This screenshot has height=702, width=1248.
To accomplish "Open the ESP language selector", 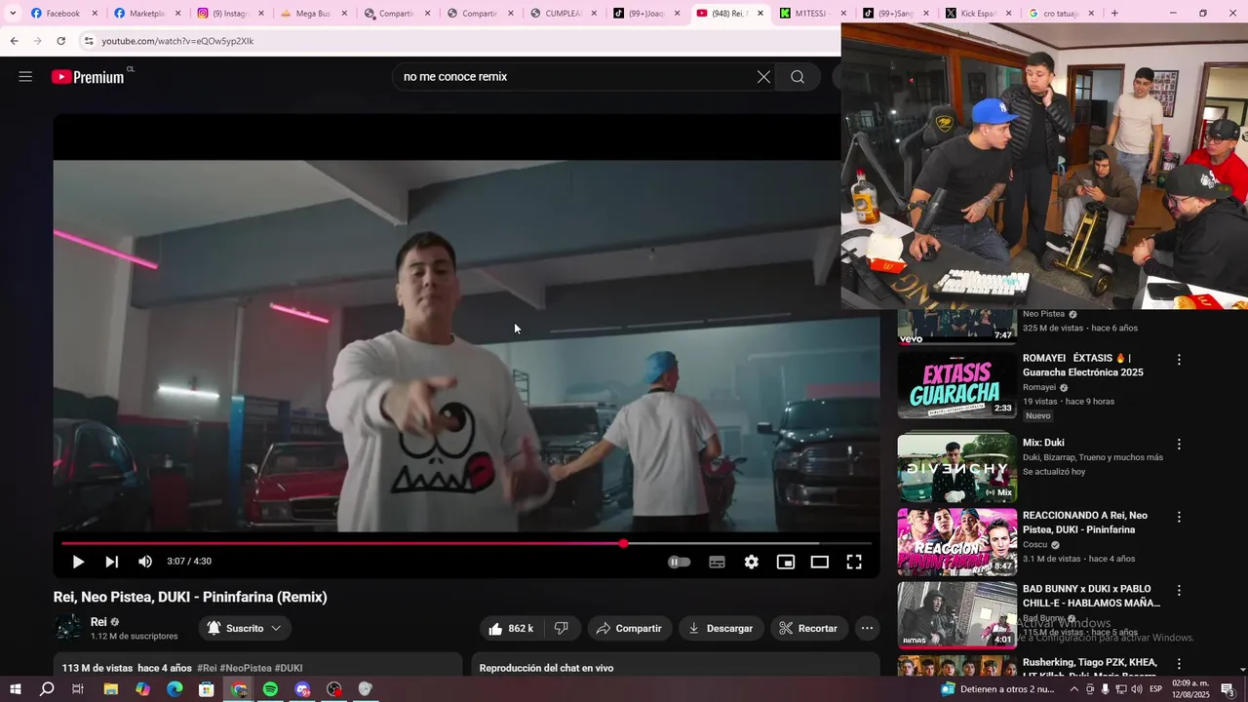I will coord(1155,689).
